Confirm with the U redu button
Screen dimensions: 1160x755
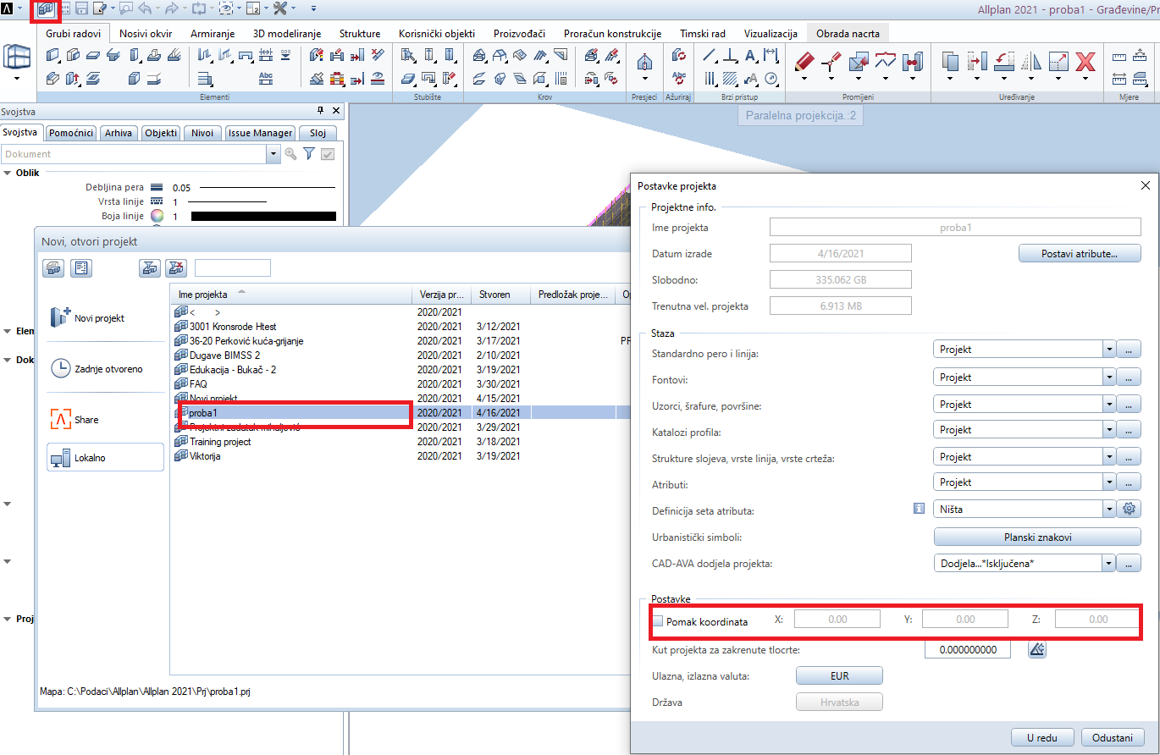coord(1042,737)
